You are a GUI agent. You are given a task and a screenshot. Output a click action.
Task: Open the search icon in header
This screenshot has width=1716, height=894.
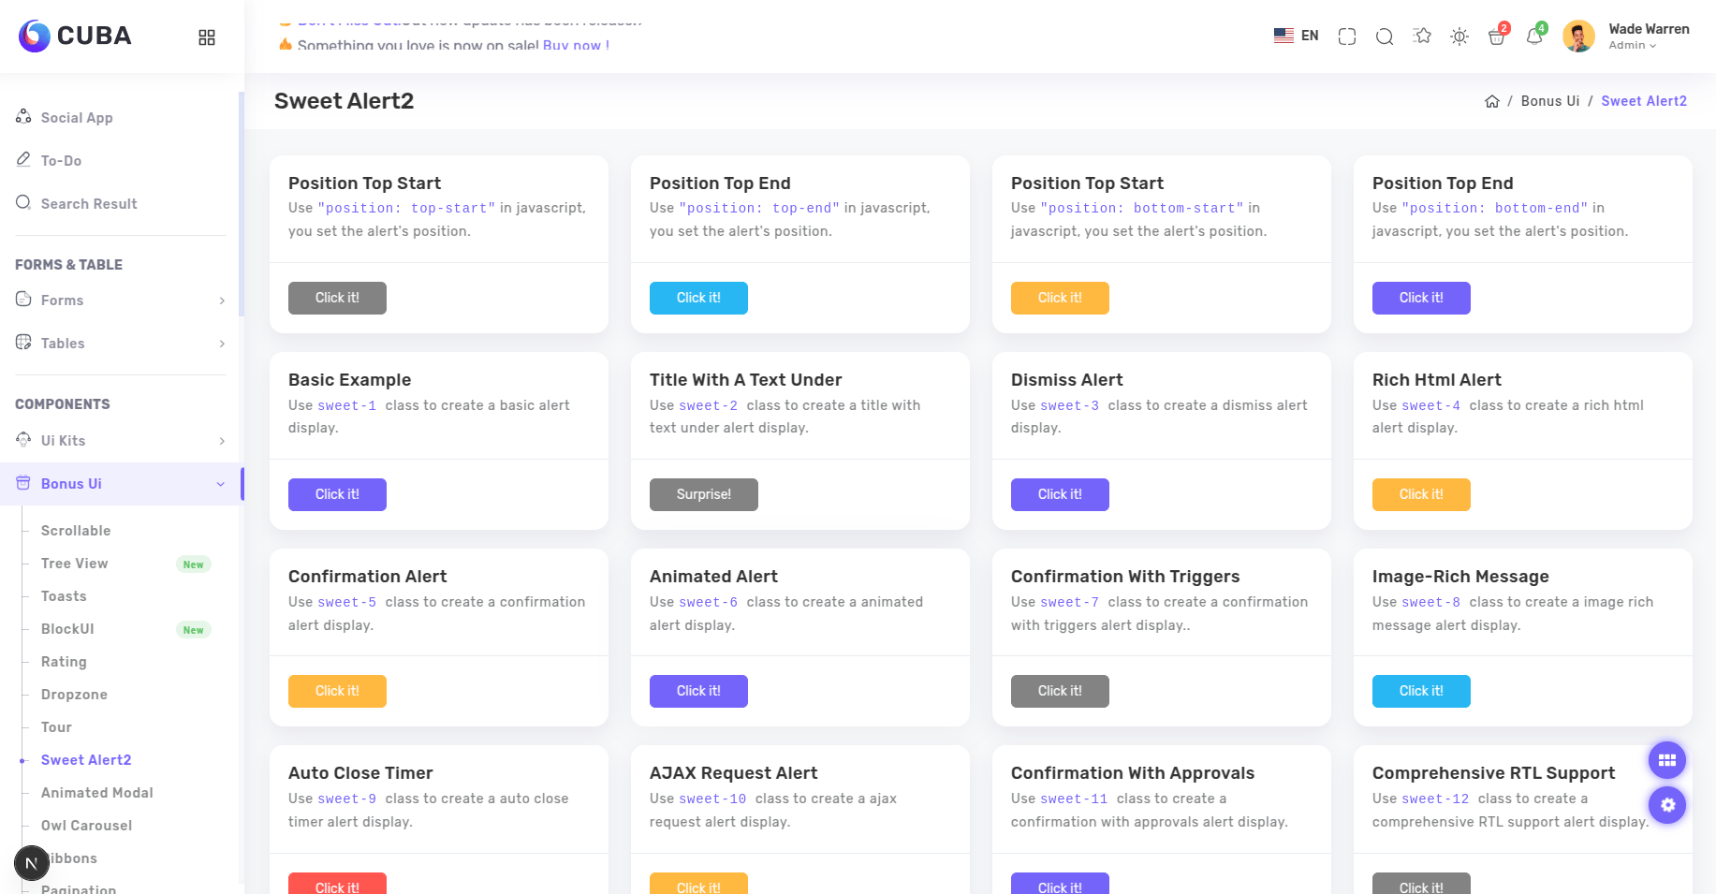pos(1385,37)
